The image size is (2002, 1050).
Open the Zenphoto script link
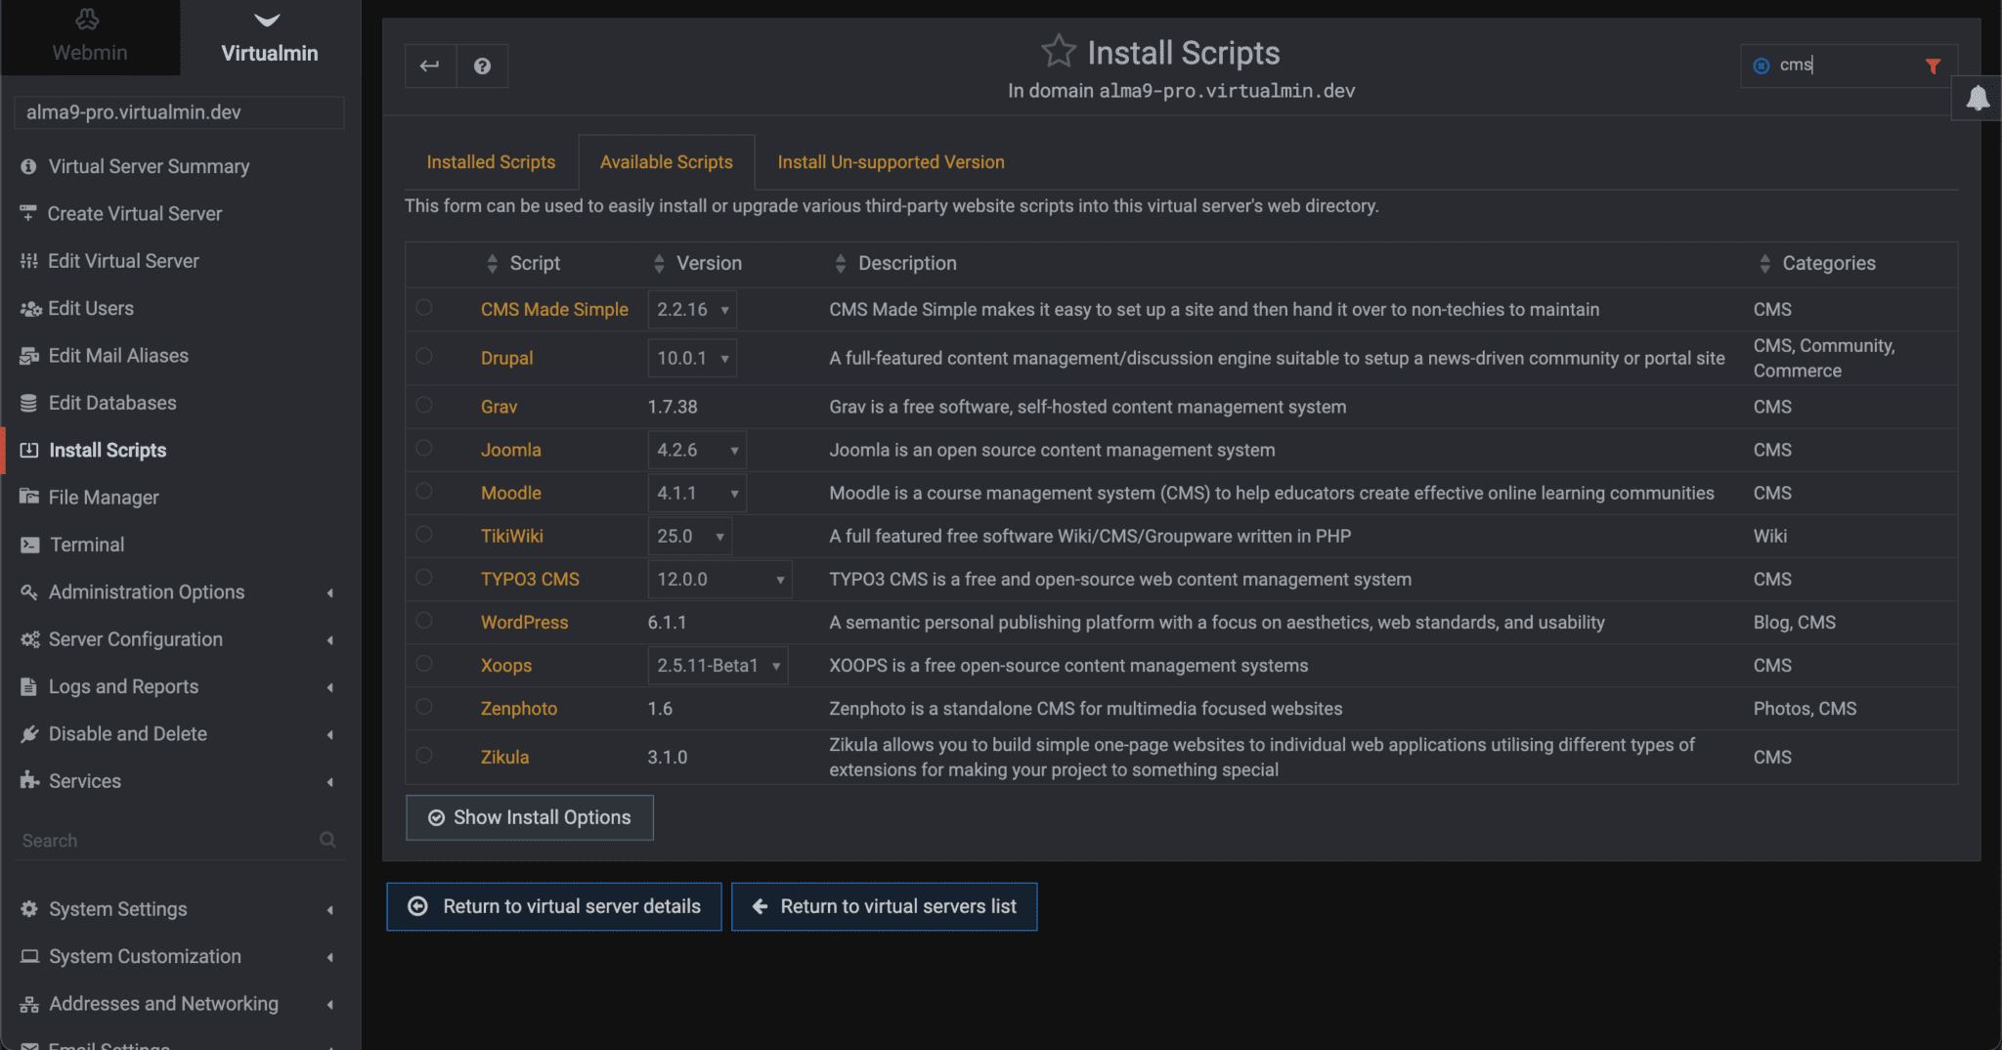point(519,708)
